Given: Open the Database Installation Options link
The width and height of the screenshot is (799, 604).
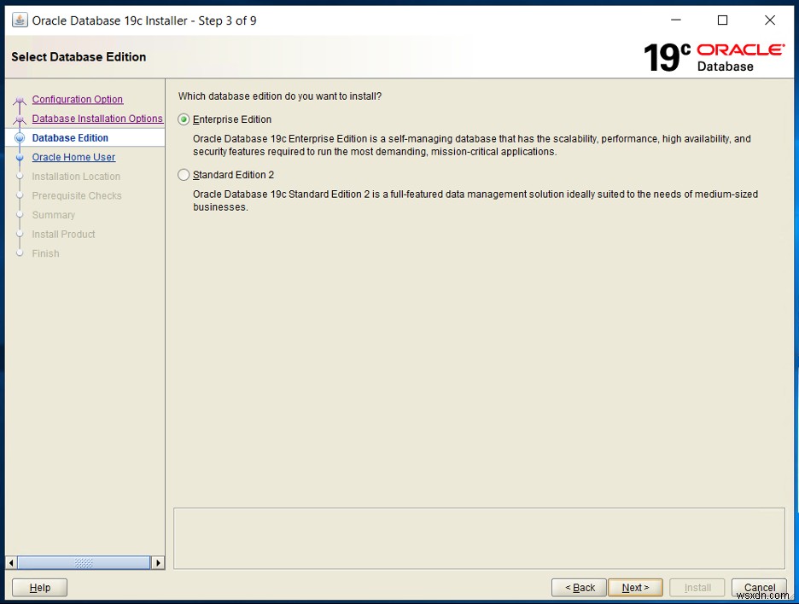Looking at the screenshot, I should [x=96, y=118].
